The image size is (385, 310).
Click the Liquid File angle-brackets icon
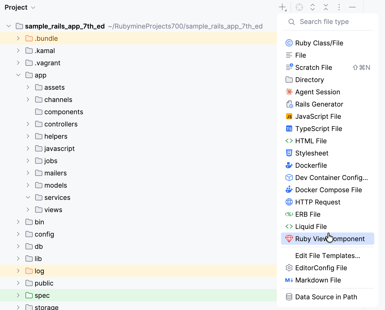pyautogui.click(x=289, y=226)
